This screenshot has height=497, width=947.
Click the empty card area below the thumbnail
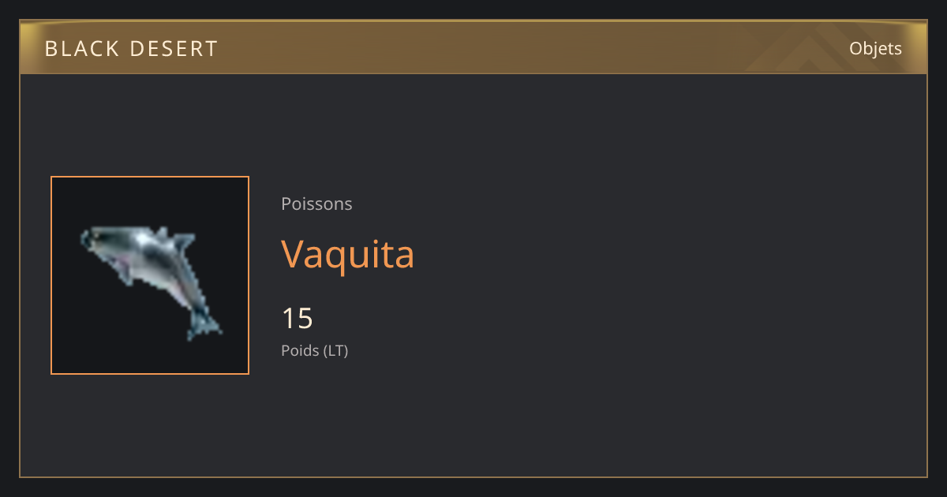pyautogui.click(x=150, y=424)
